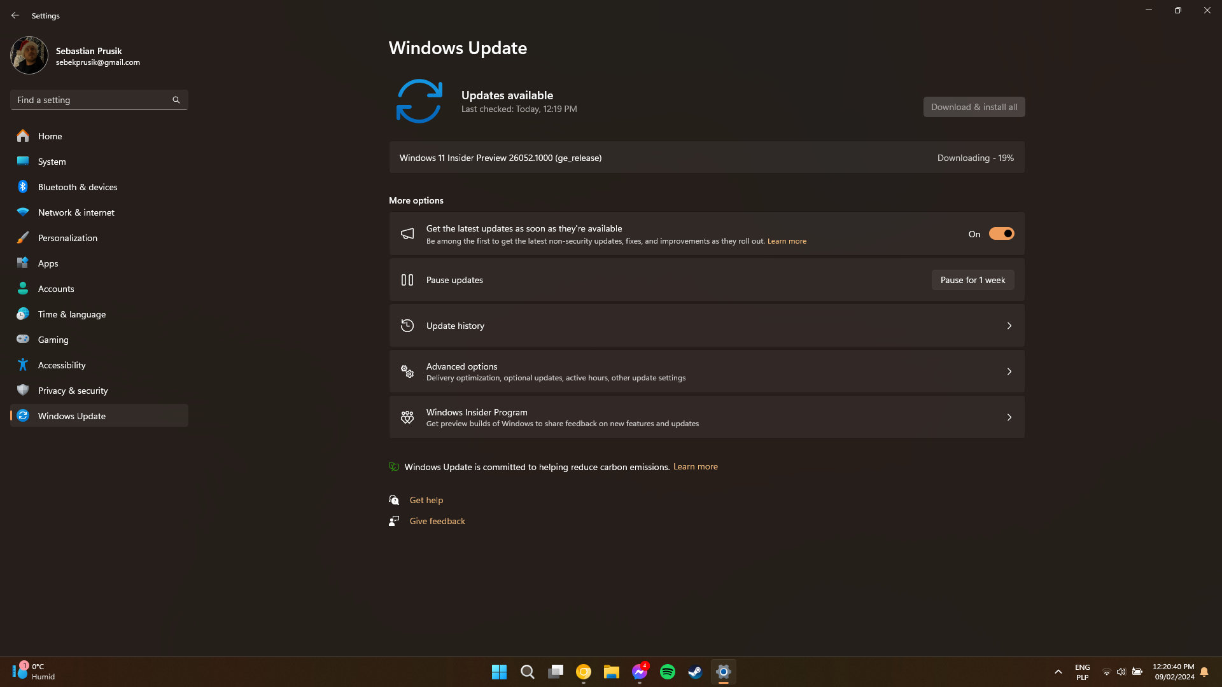This screenshot has width=1222, height=687.
Task: Turn off the latest updates toggle
Action: pos(1001,233)
